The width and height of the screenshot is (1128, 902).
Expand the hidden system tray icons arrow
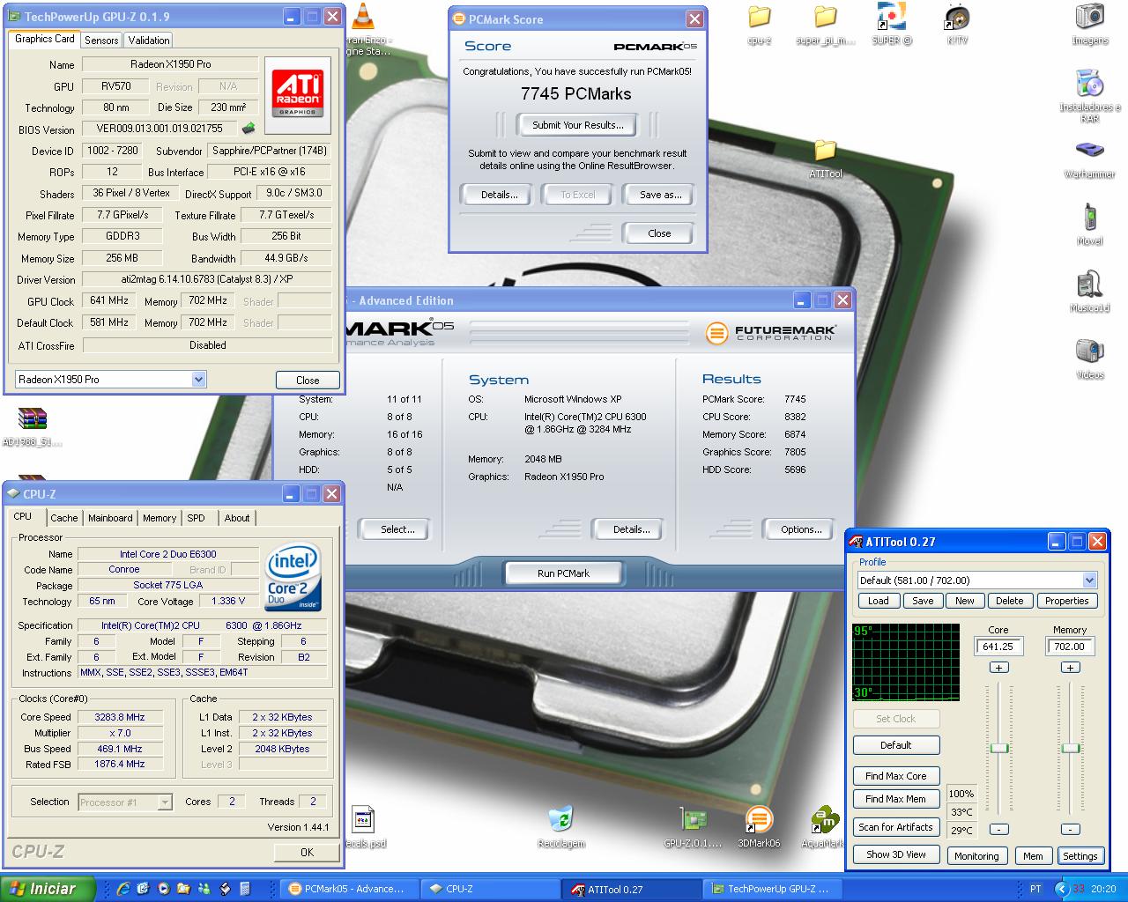tap(1062, 889)
